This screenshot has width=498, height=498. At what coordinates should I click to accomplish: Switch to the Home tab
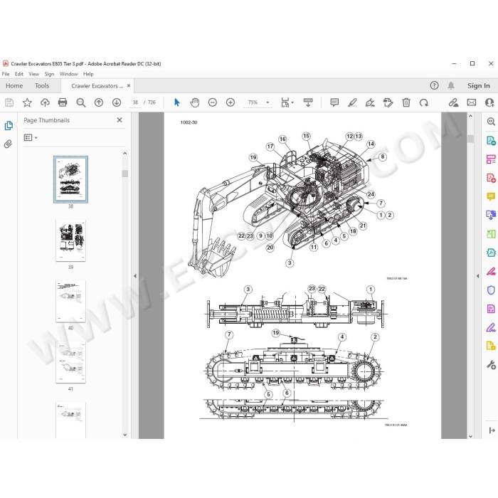[x=14, y=86]
